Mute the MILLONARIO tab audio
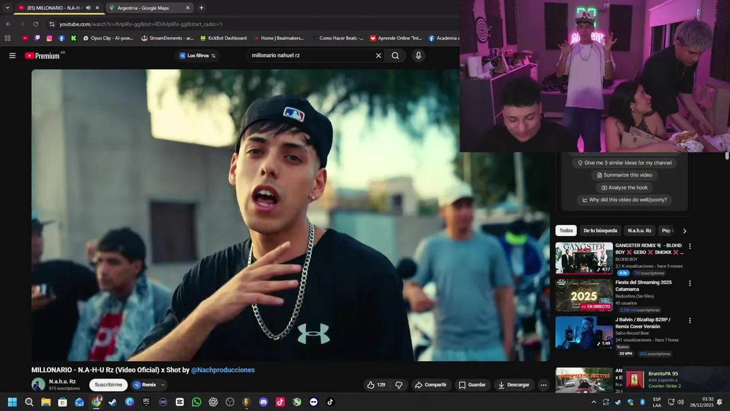Image resolution: width=730 pixels, height=411 pixels. tap(88, 8)
